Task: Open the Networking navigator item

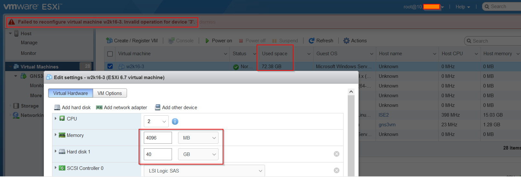Action: 32,115
